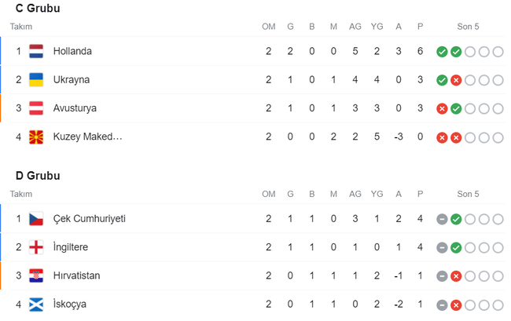Click the Ukraine flag icon
This screenshot has height=321, width=511.
click(36, 80)
